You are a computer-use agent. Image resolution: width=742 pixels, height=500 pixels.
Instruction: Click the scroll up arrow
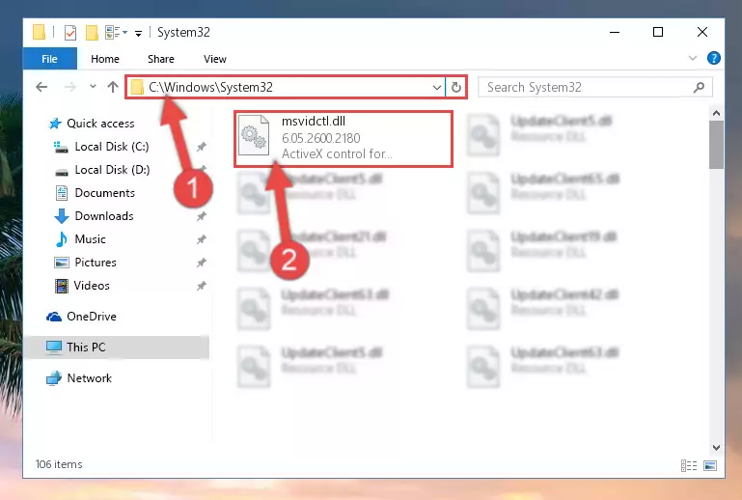click(x=716, y=114)
